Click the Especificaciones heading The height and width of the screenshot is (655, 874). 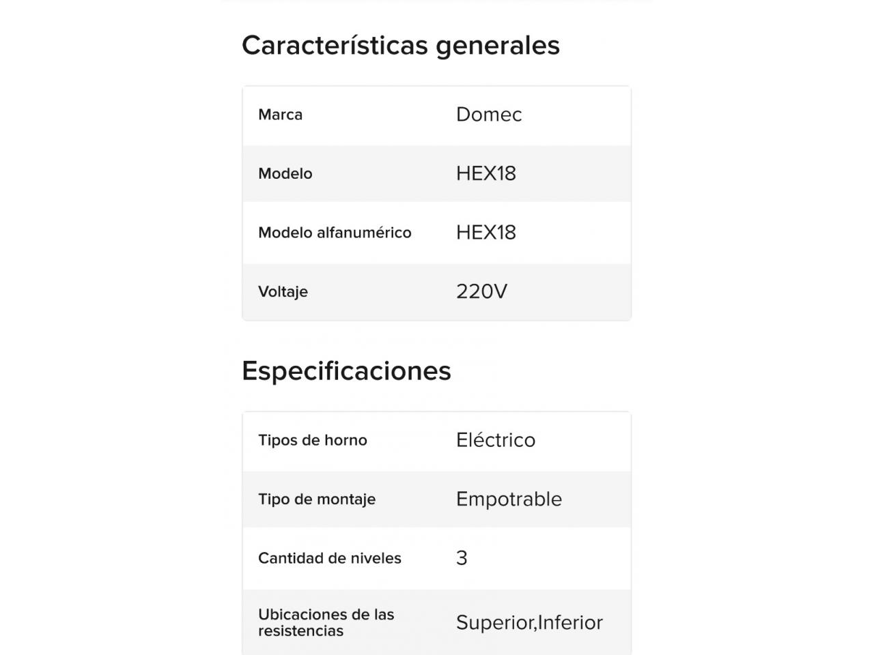click(346, 371)
